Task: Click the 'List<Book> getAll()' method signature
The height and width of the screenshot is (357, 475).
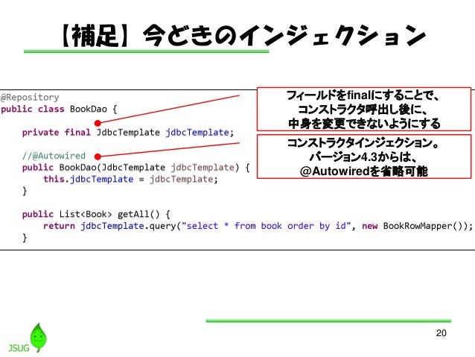Action: tap(96, 214)
